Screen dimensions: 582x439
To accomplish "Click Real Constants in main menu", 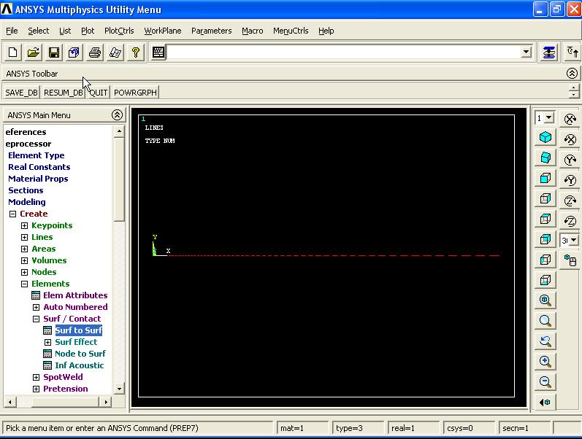I will click(x=39, y=167).
